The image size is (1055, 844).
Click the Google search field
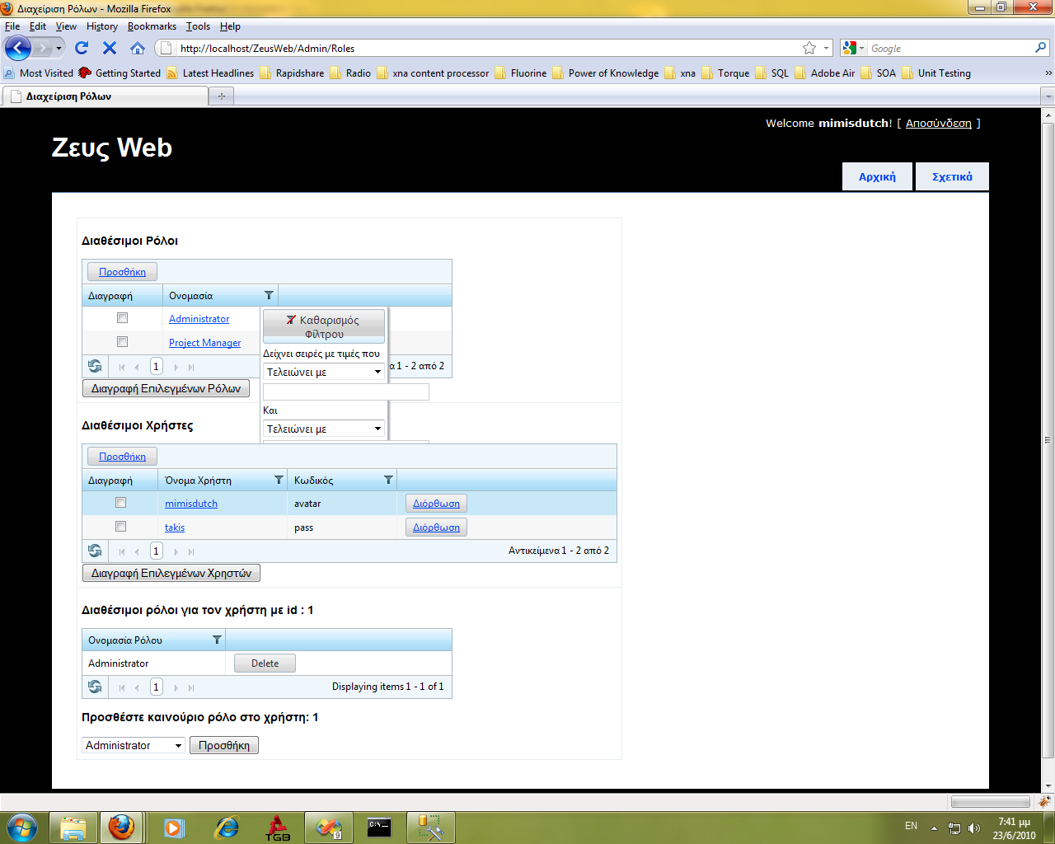(x=950, y=48)
